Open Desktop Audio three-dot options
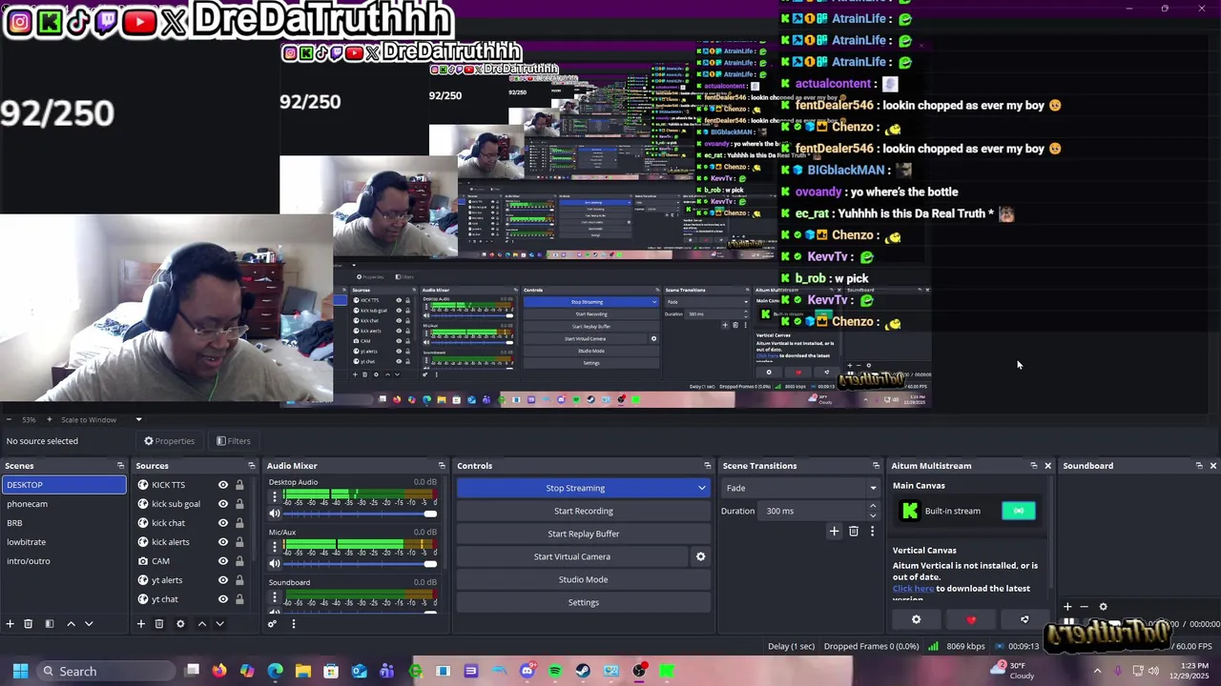Screen dimensions: 1221x686 [x=276, y=496]
